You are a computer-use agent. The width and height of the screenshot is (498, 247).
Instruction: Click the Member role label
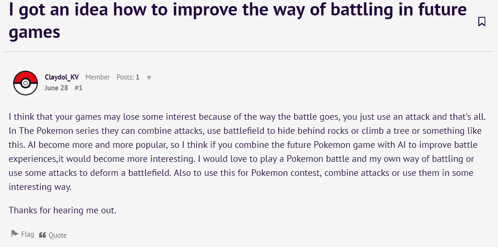point(97,77)
